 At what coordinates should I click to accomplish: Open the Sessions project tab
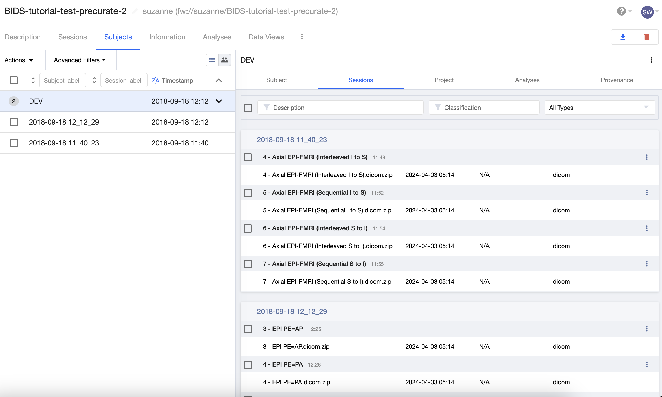point(72,37)
